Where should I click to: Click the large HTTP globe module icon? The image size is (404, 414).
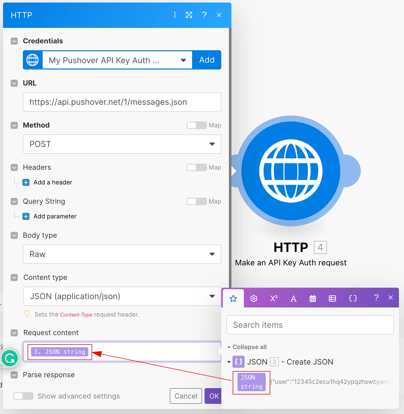tap(291, 171)
